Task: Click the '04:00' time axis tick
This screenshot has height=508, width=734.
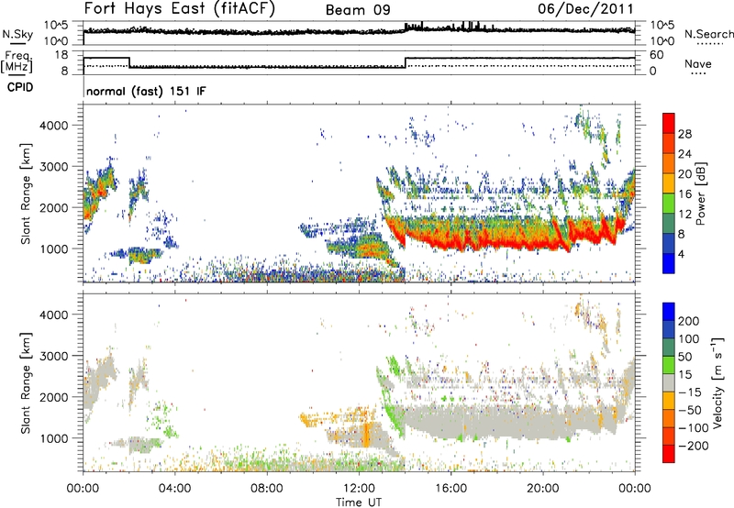Action: [174, 489]
